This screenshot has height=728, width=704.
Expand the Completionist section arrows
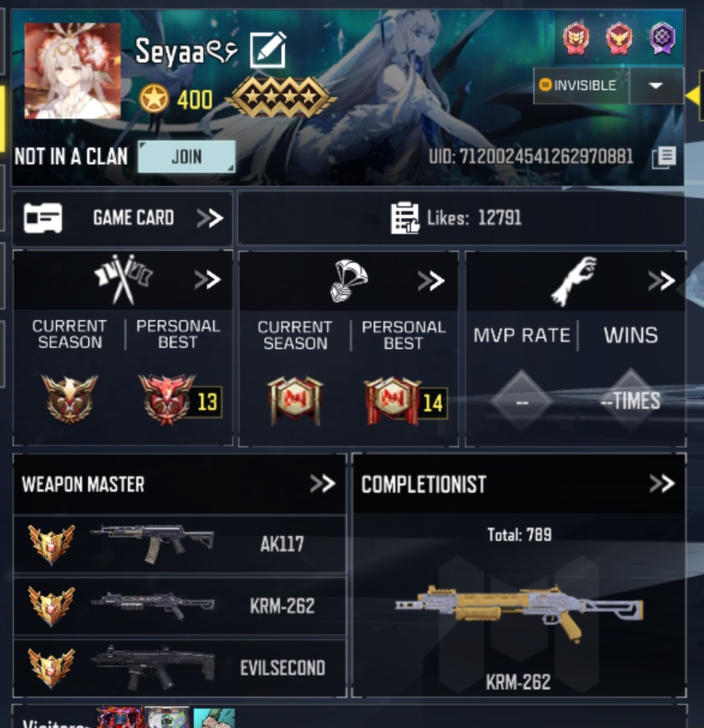pos(662,484)
